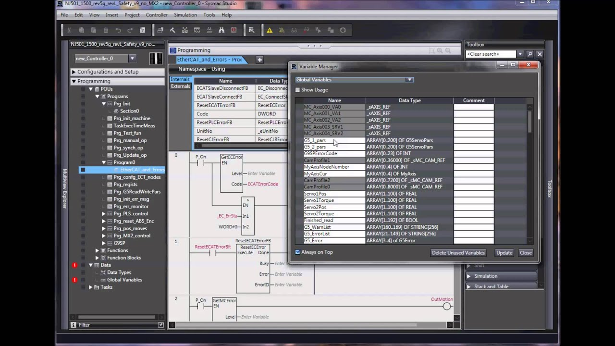Click the OutMotion coil in rung 2

click(447, 306)
